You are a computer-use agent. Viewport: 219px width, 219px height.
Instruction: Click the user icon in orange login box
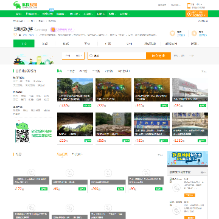pyautogui.click(x=189, y=14)
